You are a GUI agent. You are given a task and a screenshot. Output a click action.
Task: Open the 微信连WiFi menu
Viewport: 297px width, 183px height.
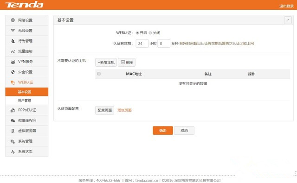27,120
